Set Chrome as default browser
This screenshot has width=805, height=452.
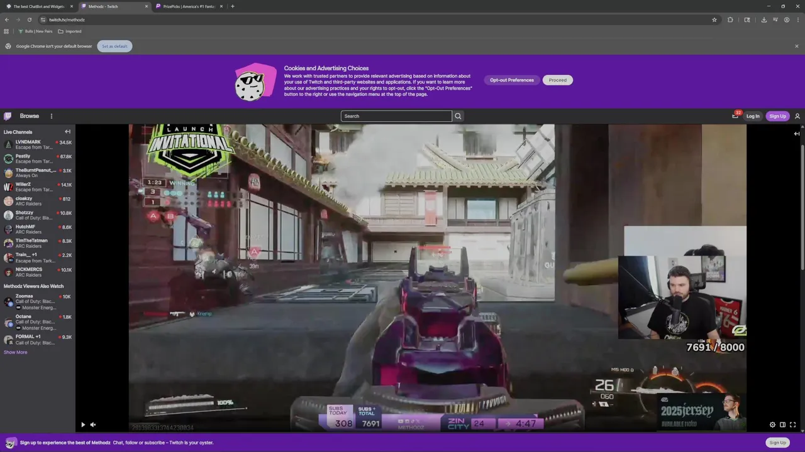[x=114, y=46]
